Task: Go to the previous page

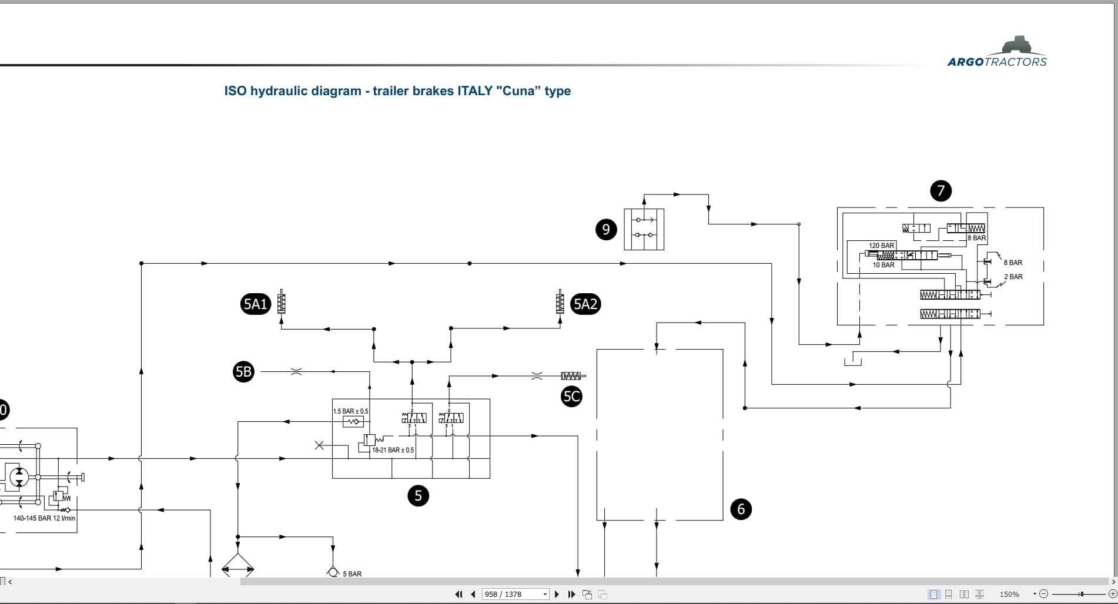Action: coord(473,595)
